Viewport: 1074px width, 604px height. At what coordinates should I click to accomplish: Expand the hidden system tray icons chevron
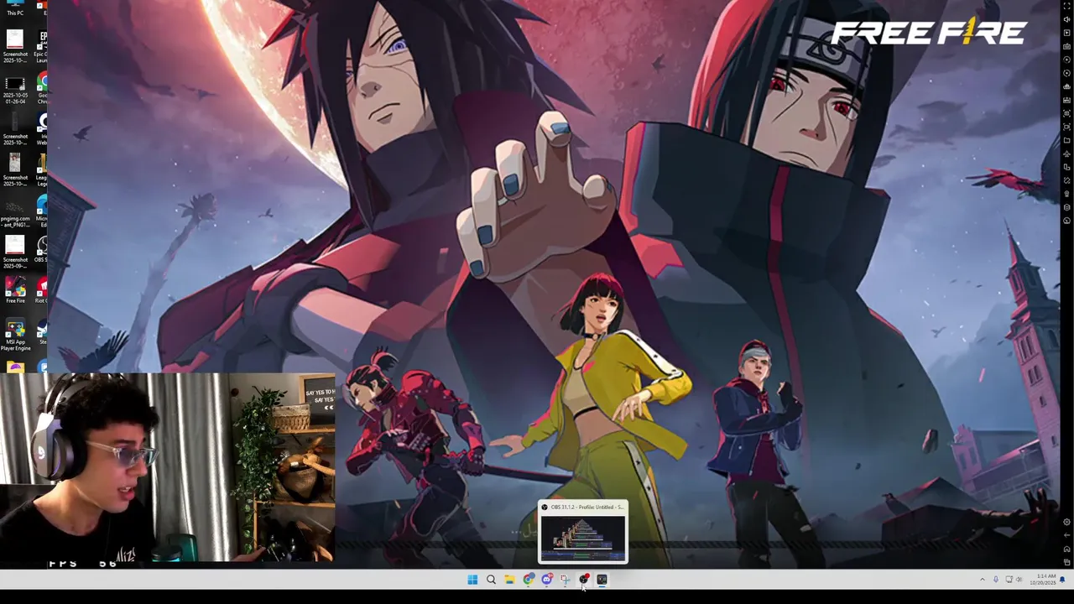tap(983, 579)
